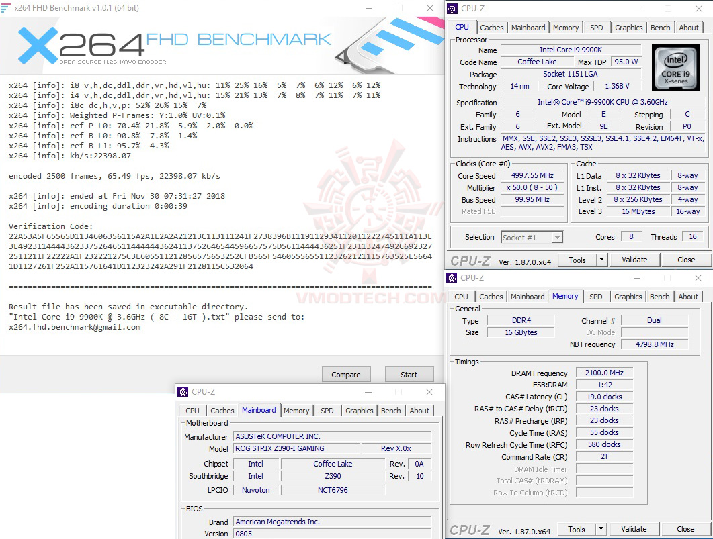
Task: Click the CPU-Z logo next to version 1.87.0.x64
Action: (x=470, y=260)
